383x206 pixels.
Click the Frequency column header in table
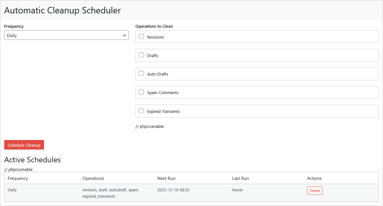click(18, 178)
